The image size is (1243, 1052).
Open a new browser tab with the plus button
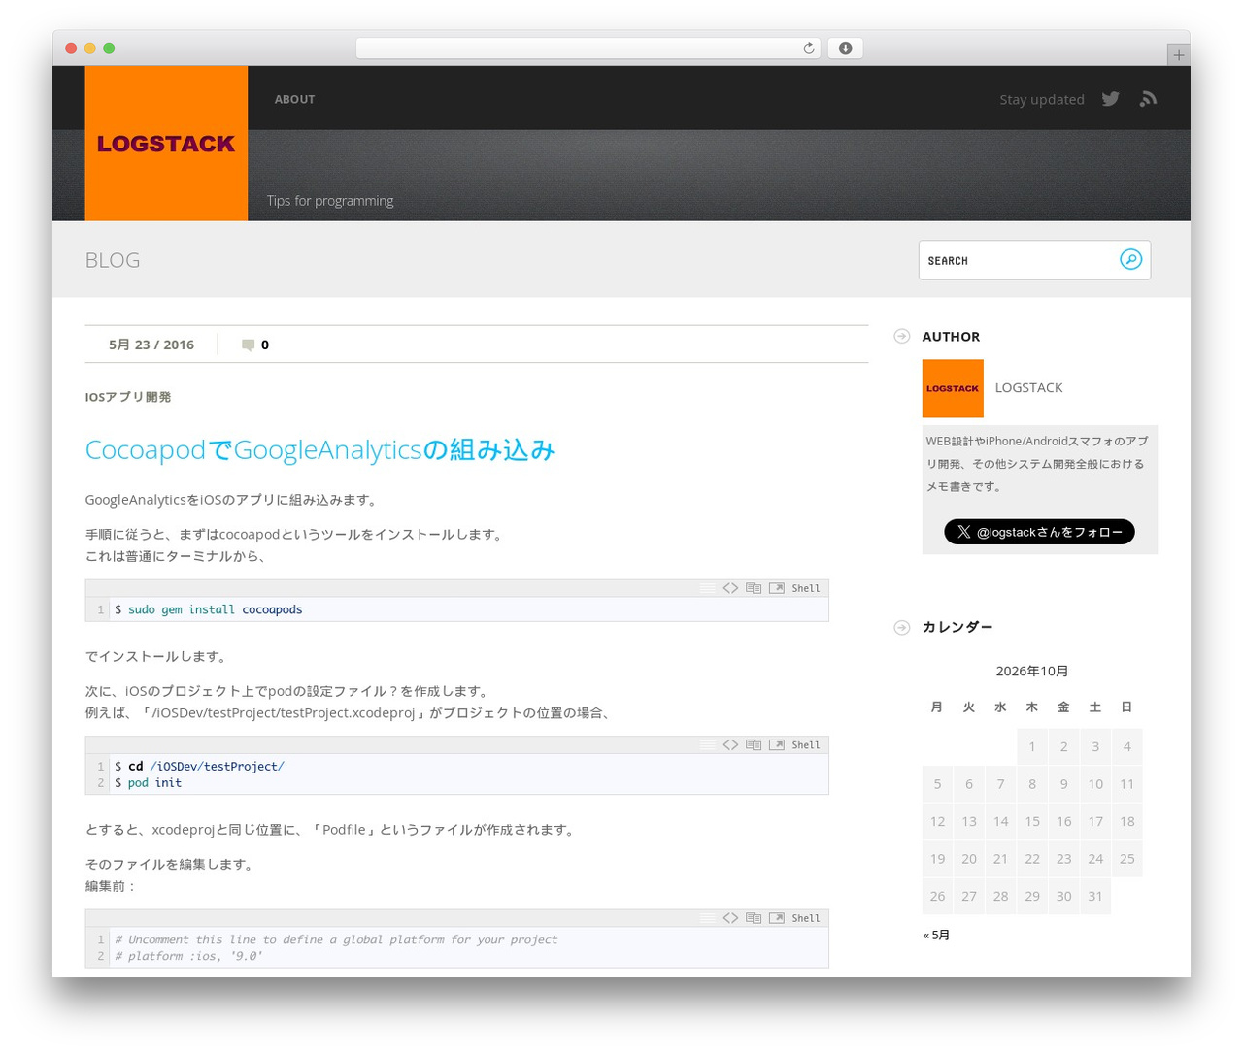point(1178,55)
